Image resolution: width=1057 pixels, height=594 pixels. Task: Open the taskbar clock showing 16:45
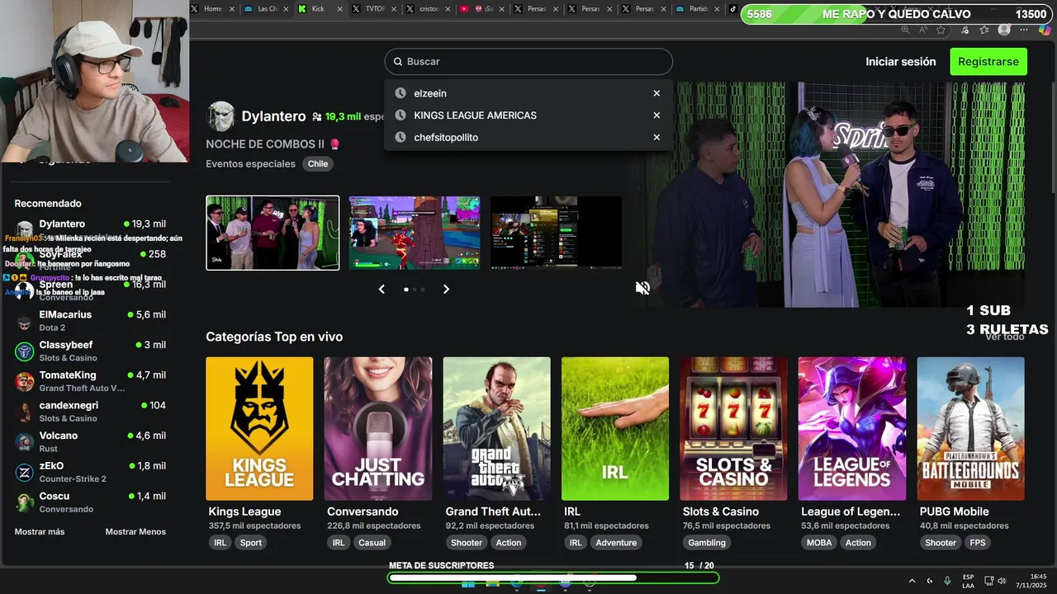tap(1032, 581)
